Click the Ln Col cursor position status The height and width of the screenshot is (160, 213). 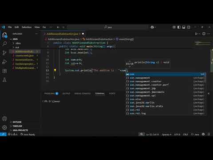153,134
